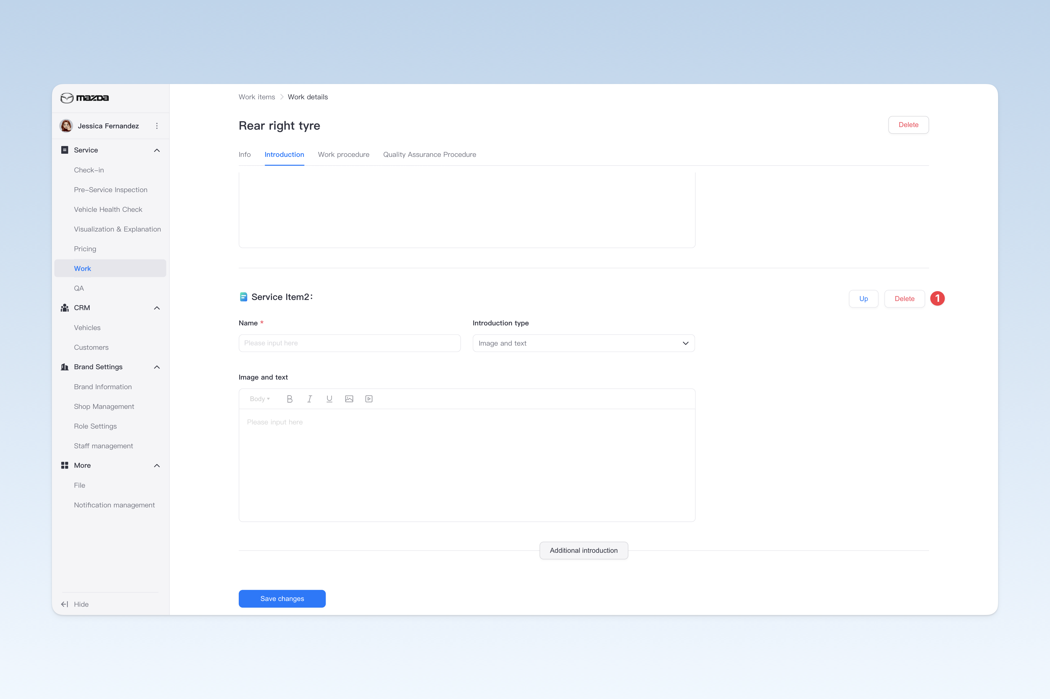Open Check-in in the sidebar
The width and height of the screenshot is (1050, 699).
[x=89, y=170]
